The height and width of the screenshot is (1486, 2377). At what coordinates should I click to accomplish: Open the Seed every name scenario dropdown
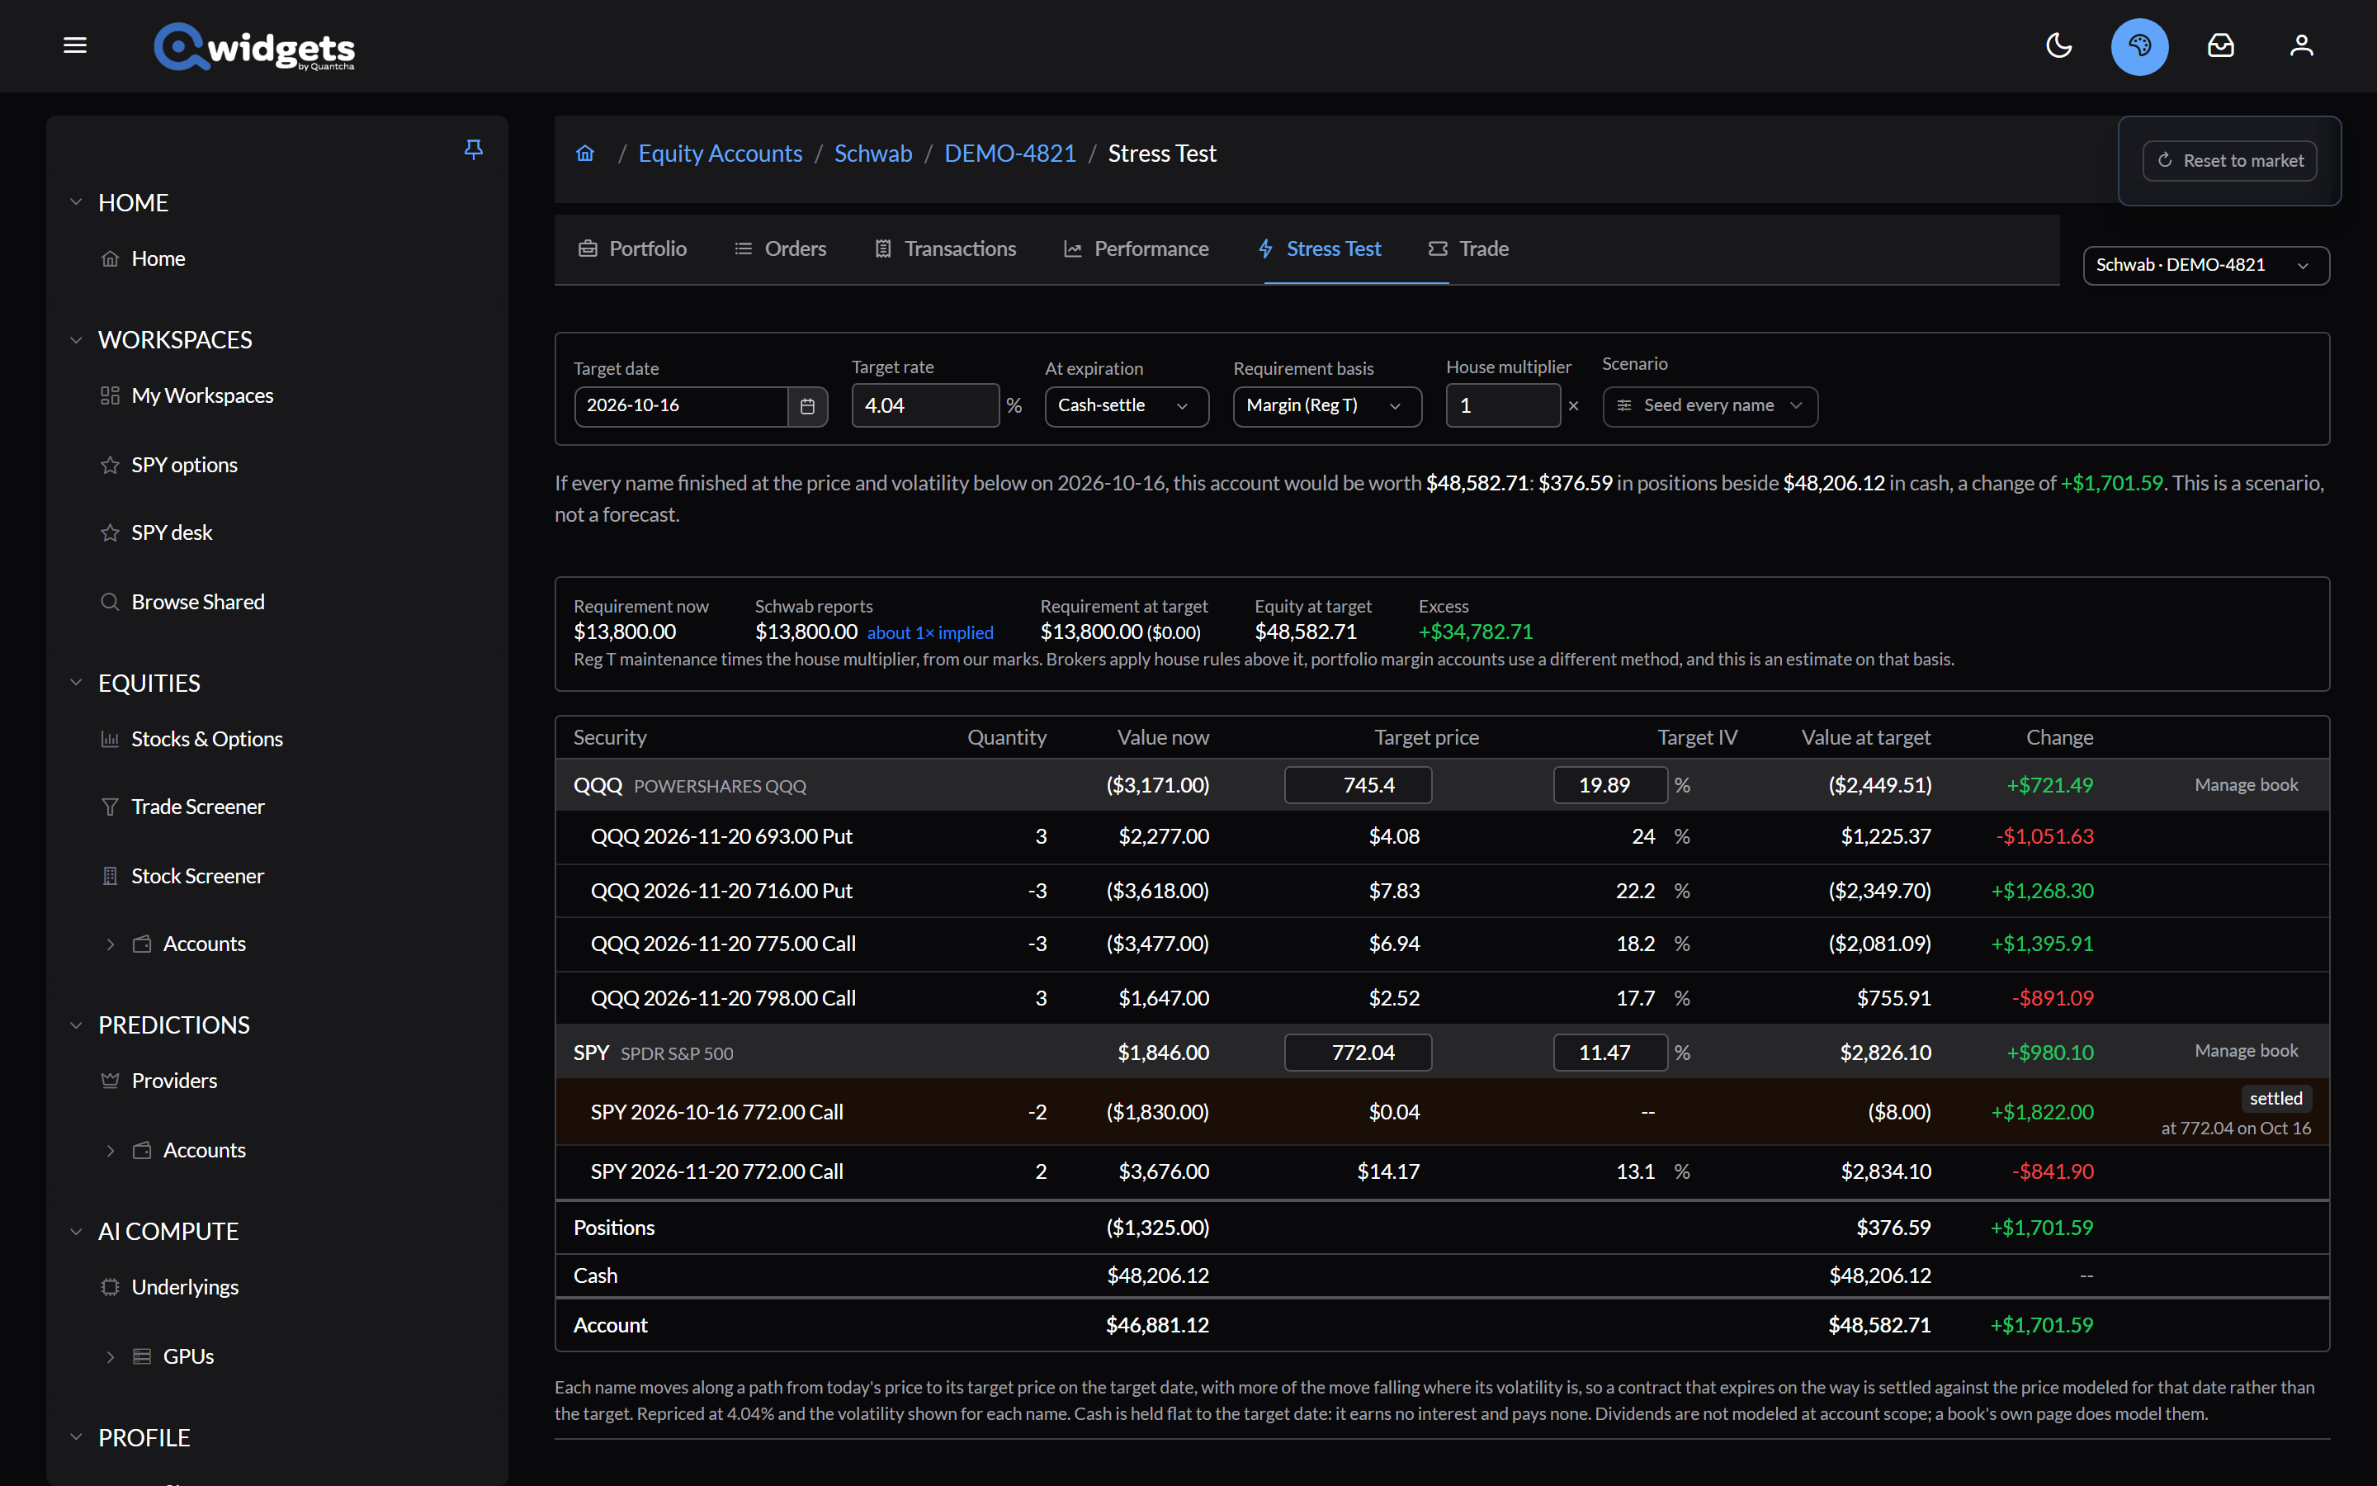(x=1710, y=406)
